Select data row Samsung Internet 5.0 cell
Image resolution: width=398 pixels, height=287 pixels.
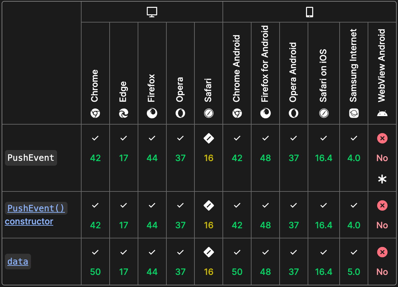click(x=354, y=272)
